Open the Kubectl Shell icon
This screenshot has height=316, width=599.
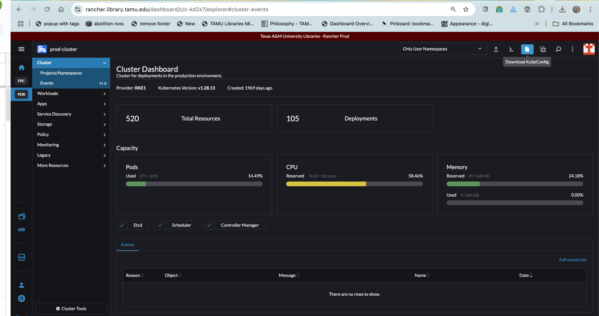(511, 49)
